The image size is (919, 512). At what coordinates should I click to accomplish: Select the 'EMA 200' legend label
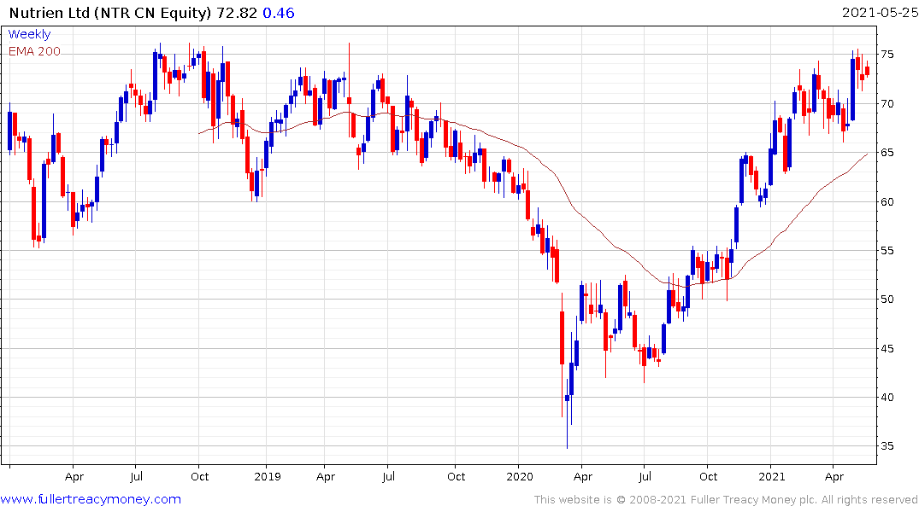[34, 51]
